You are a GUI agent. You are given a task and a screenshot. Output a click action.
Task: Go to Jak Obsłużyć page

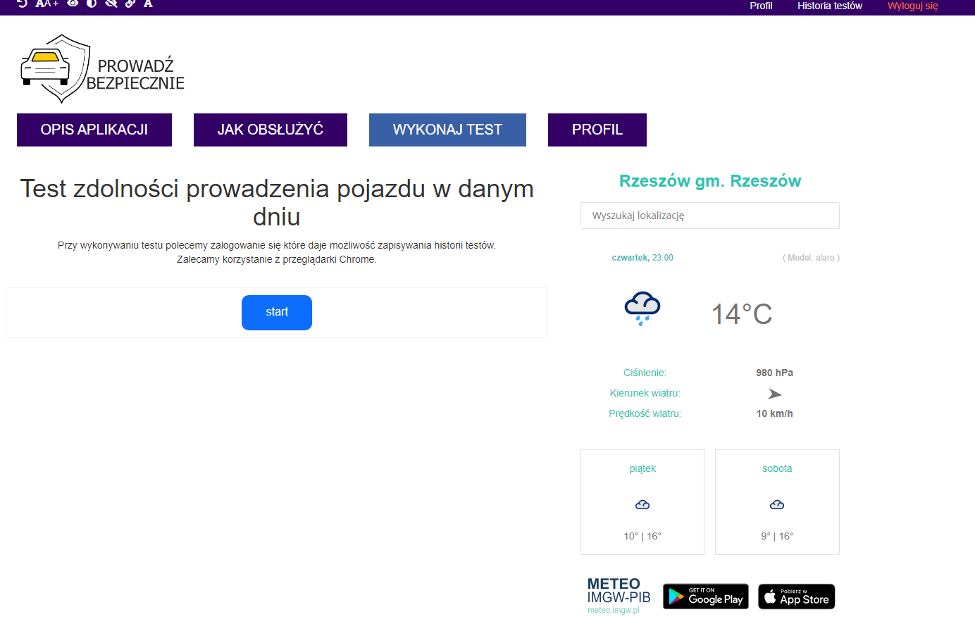tap(271, 130)
